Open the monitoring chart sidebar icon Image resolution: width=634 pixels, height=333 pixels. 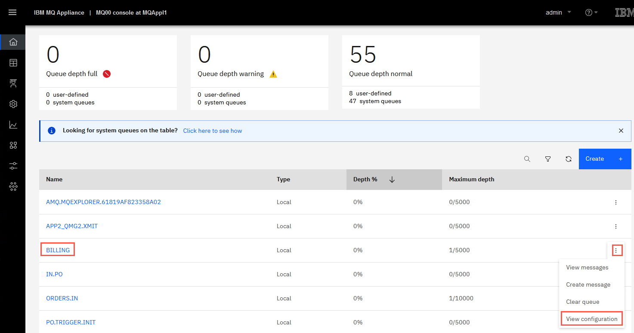pyautogui.click(x=13, y=125)
